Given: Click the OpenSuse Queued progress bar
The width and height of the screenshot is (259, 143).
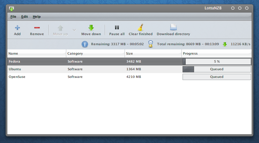Looking at the screenshot, I should (x=217, y=77).
